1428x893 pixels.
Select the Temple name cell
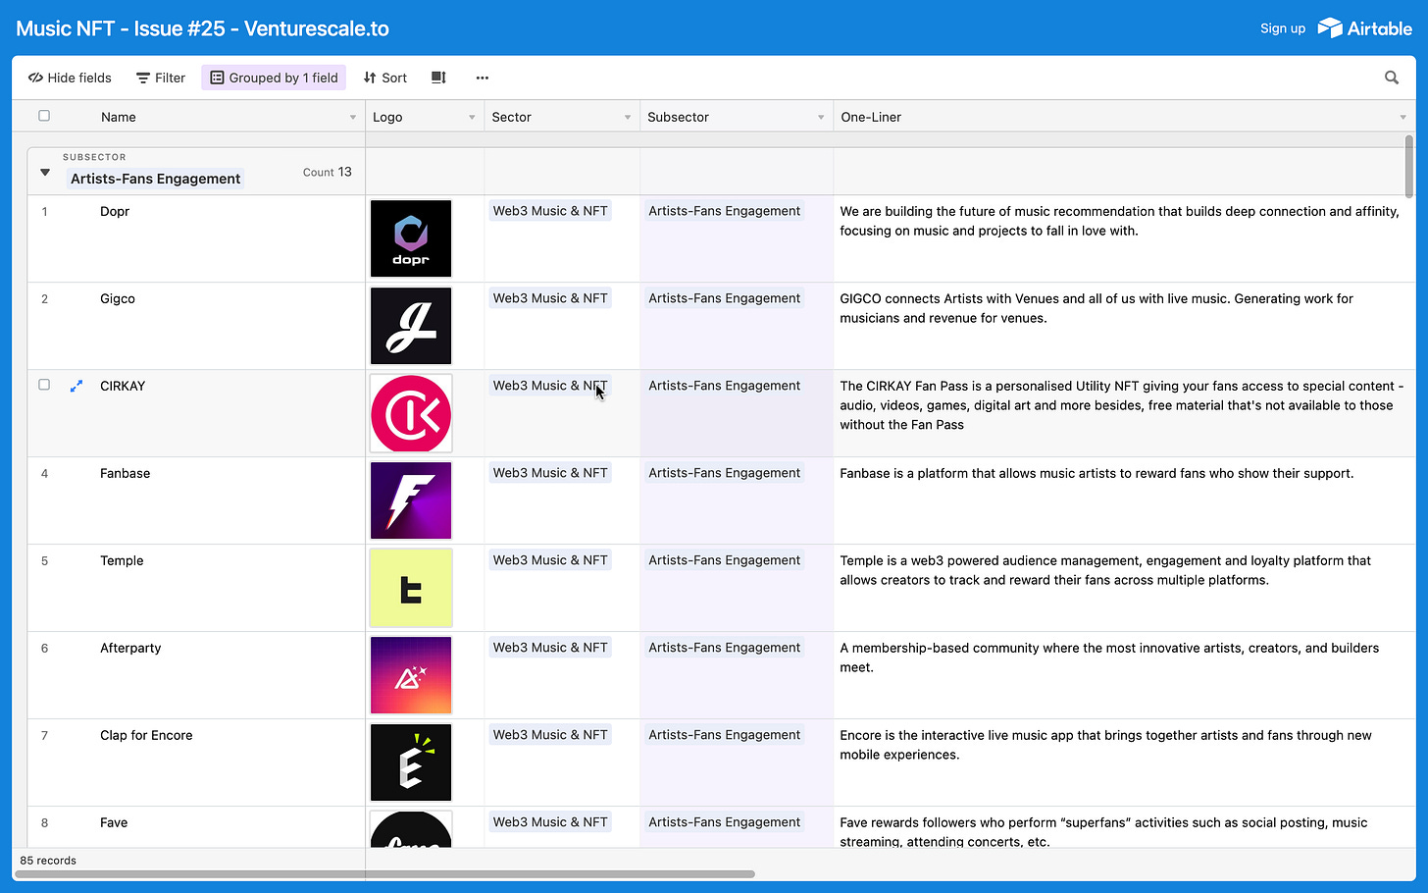196,588
